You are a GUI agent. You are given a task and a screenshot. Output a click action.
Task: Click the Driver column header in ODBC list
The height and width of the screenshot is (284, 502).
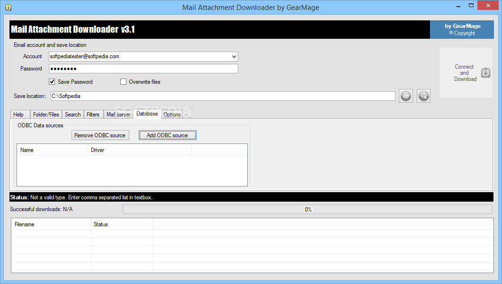(x=140, y=150)
